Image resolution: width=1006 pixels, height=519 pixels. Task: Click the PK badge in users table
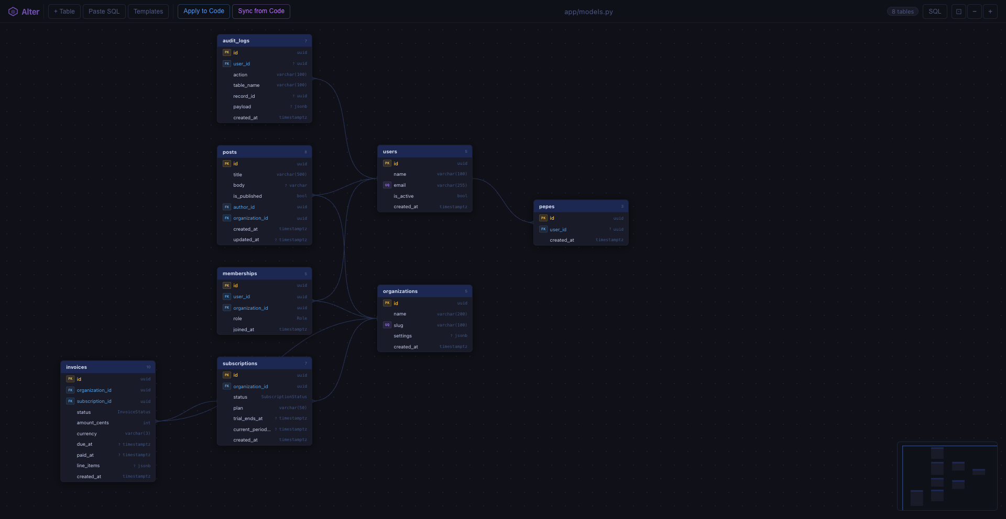(x=387, y=163)
